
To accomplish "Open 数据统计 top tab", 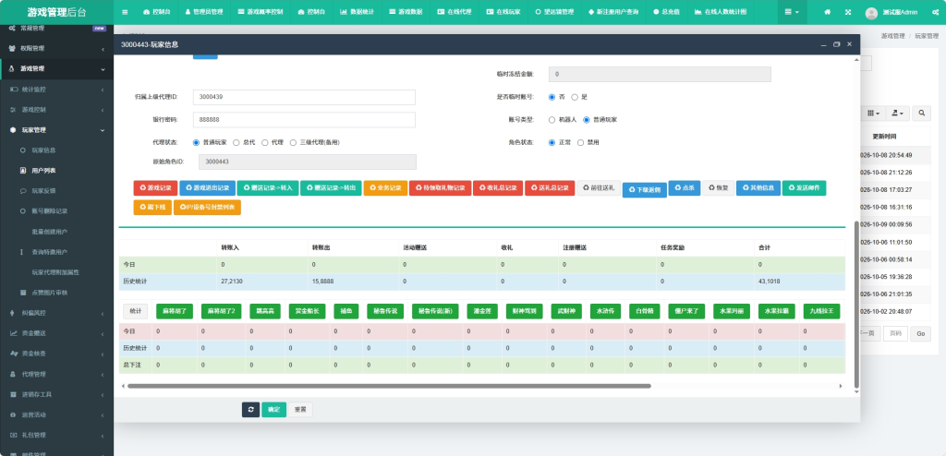I will click(x=358, y=12).
